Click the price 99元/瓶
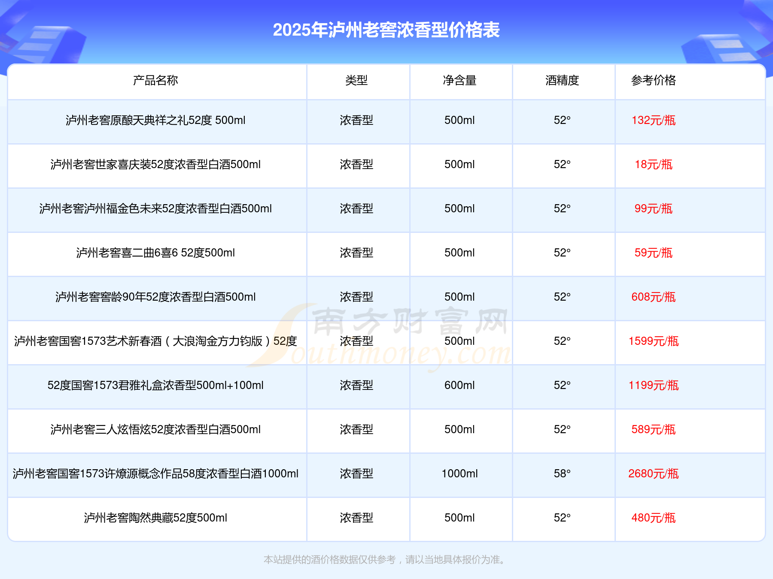 [x=654, y=208]
